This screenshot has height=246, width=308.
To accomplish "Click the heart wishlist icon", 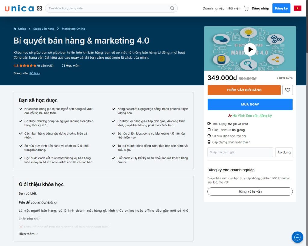I will click(x=288, y=90).
